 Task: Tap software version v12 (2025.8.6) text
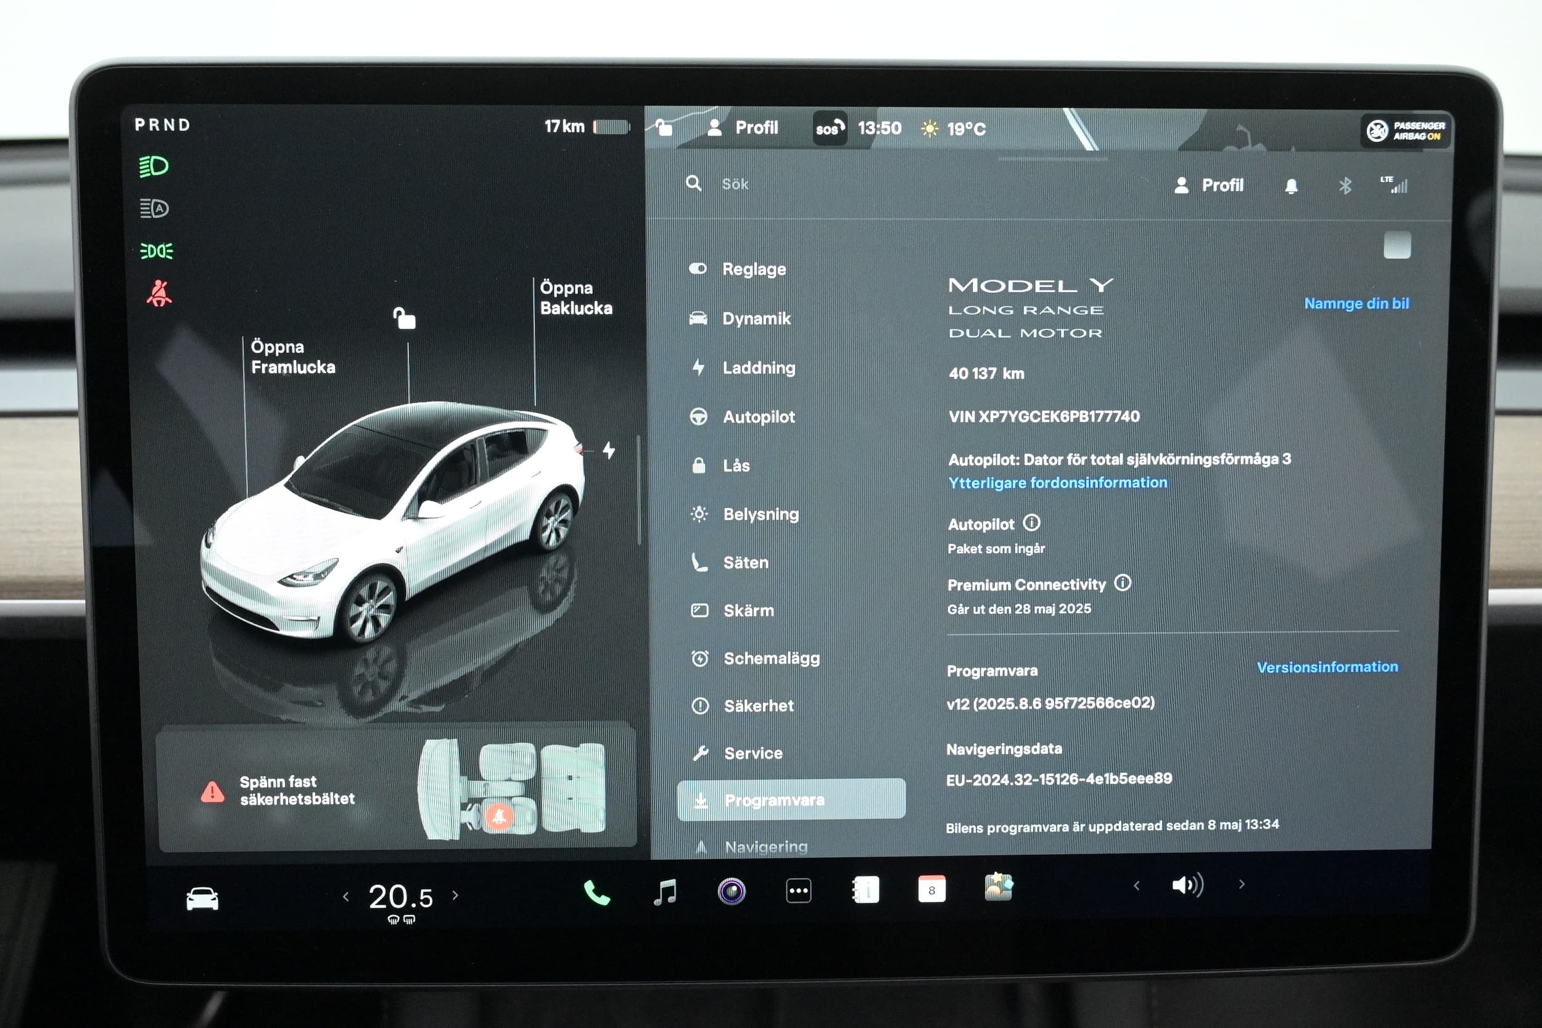pyautogui.click(x=1051, y=704)
